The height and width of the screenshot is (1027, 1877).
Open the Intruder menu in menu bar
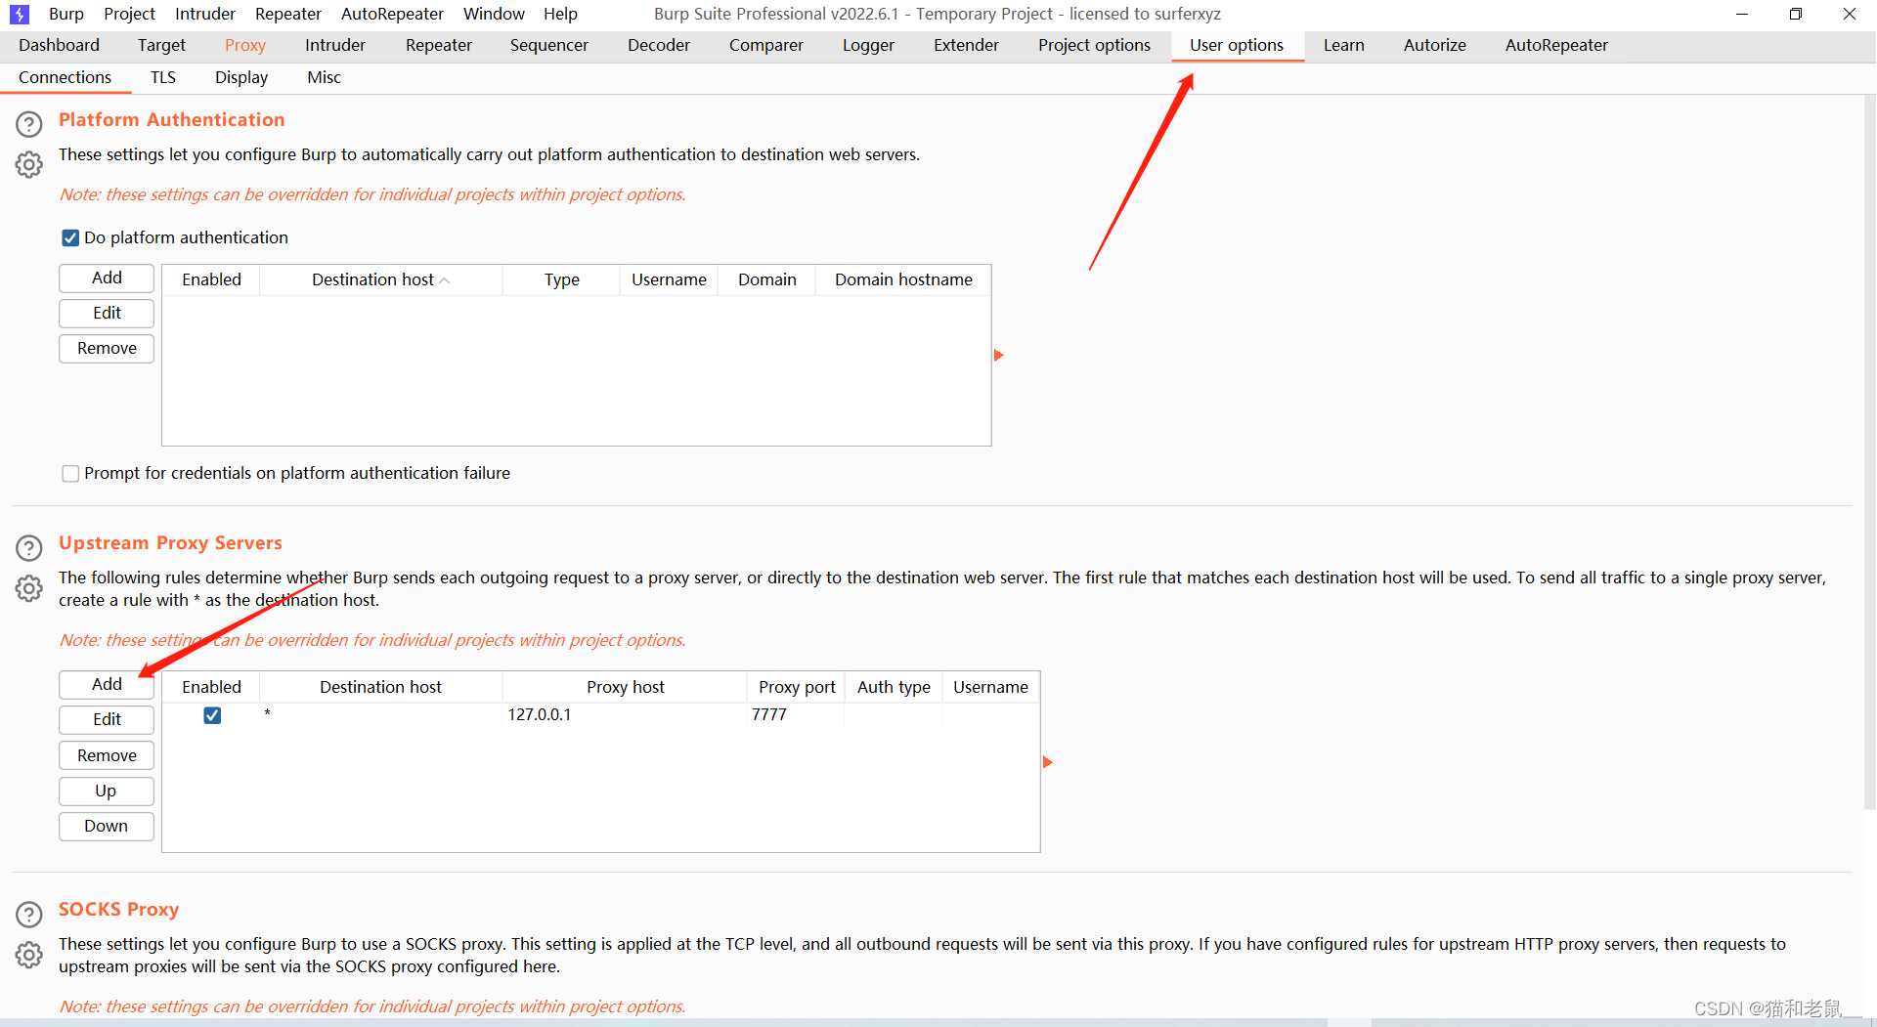205,14
